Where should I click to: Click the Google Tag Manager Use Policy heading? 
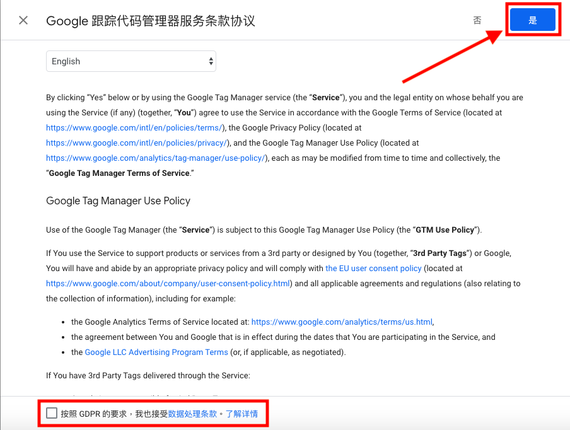pos(118,201)
